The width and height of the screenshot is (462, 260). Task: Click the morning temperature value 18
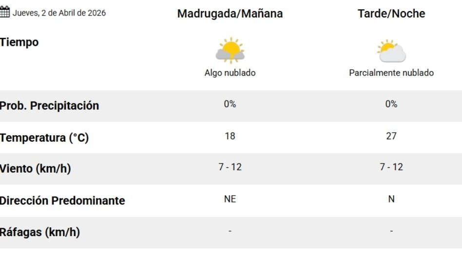(x=230, y=136)
